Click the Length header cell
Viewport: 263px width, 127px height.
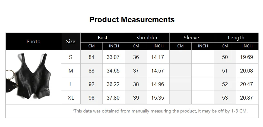point(236,38)
